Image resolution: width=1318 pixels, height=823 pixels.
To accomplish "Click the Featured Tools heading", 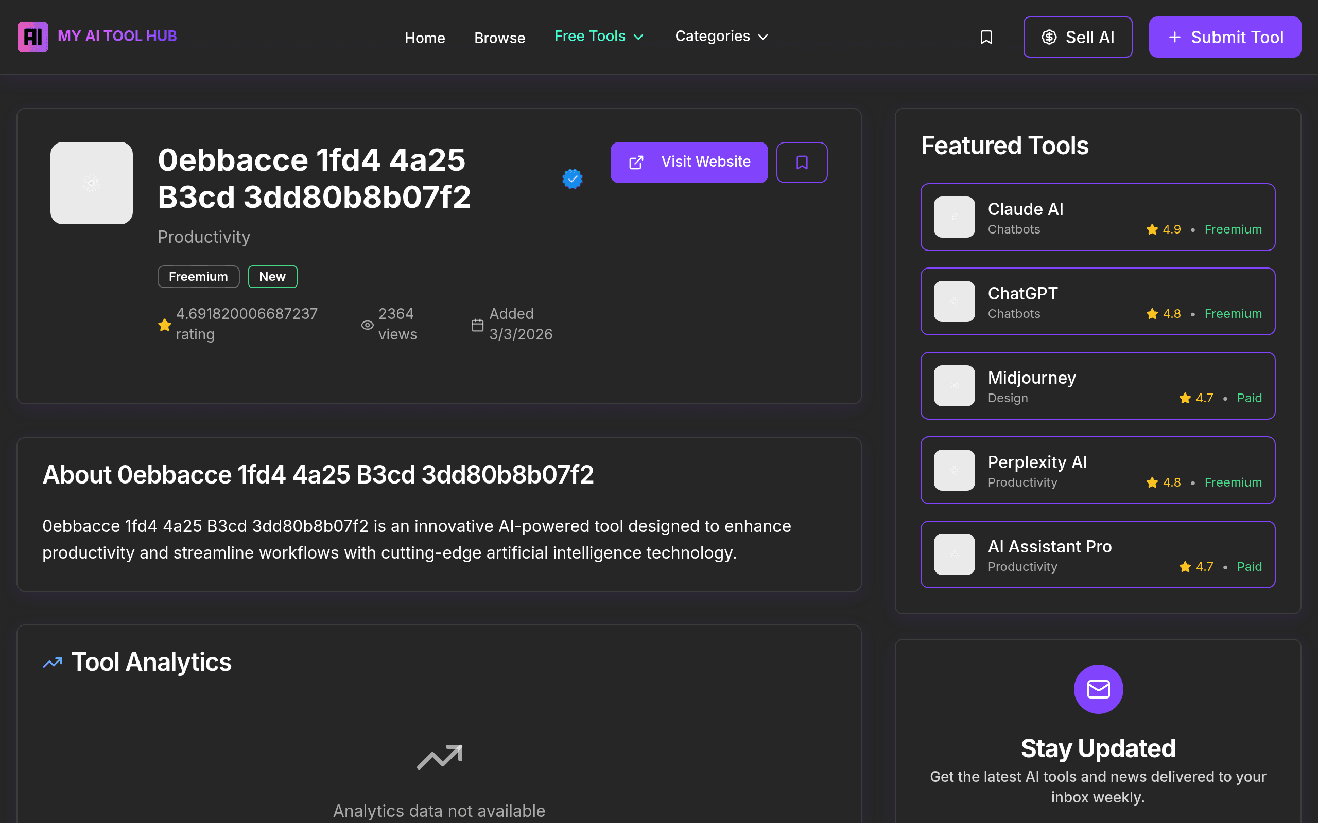I will tap(1005, 146).
